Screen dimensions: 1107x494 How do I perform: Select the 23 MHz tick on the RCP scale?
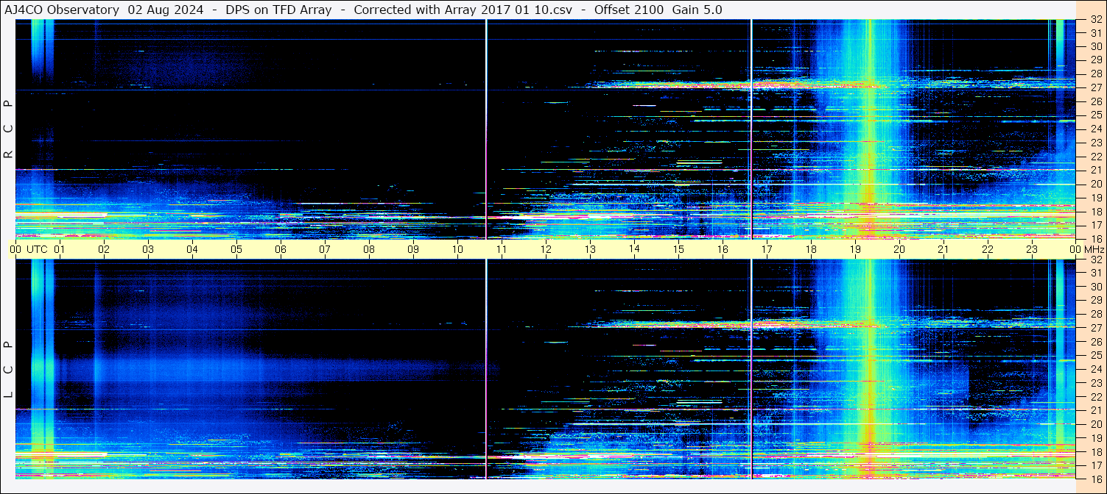pos(1096,143)
